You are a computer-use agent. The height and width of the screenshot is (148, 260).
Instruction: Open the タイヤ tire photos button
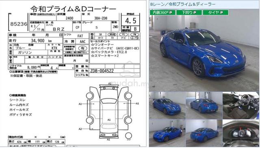[x=216, y=13]
